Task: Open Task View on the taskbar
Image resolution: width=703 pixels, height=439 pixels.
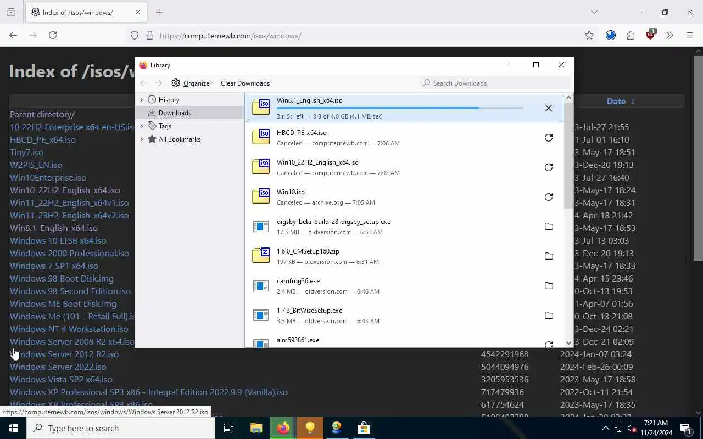Action: (228, 428)
